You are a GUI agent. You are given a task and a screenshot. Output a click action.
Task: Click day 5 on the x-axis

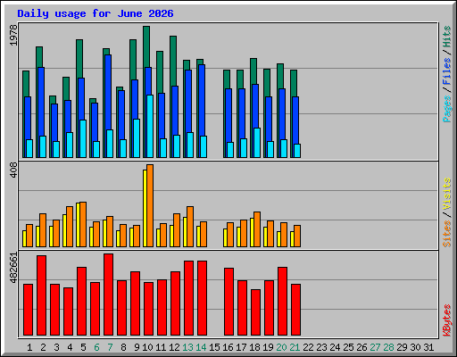click(x=83, y=347)
